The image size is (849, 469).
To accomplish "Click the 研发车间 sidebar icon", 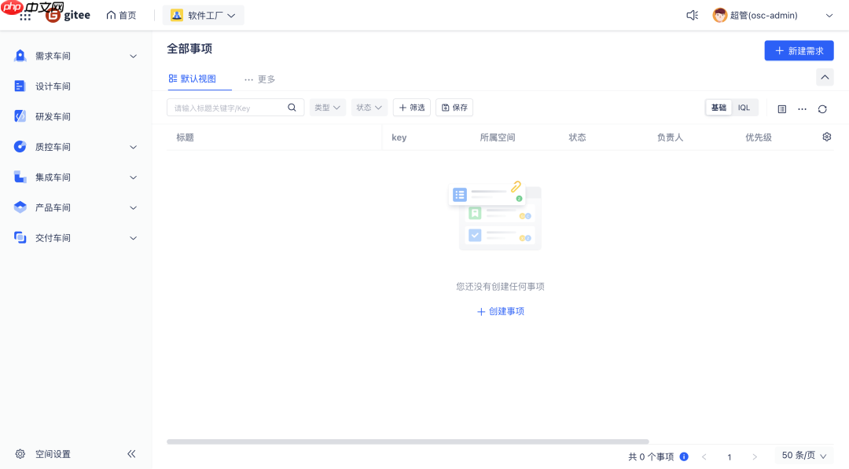I will 19,115.
